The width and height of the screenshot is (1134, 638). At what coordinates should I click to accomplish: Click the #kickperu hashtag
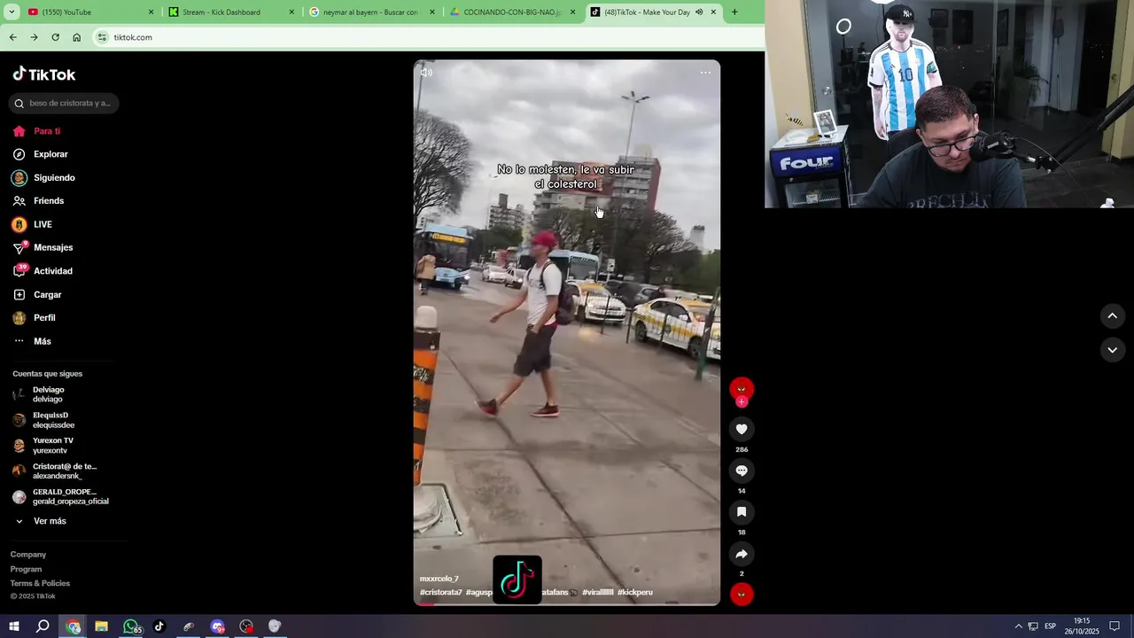coord(635,592)
